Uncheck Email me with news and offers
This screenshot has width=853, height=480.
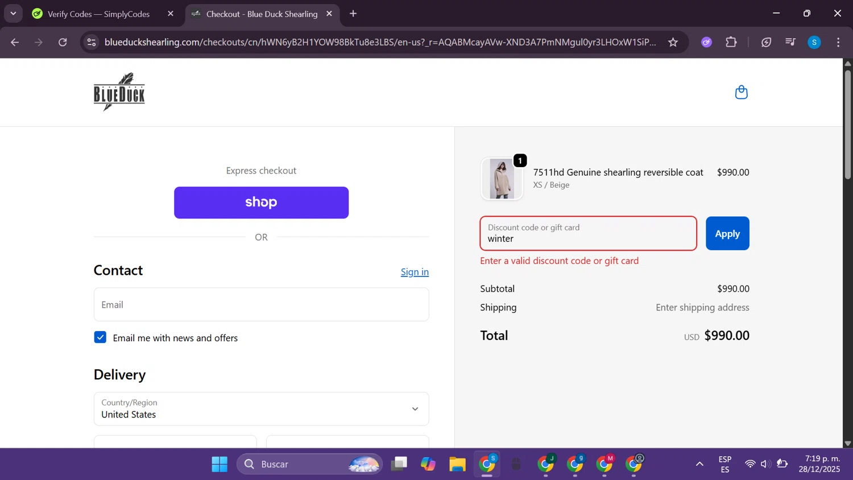coord(100,337)
